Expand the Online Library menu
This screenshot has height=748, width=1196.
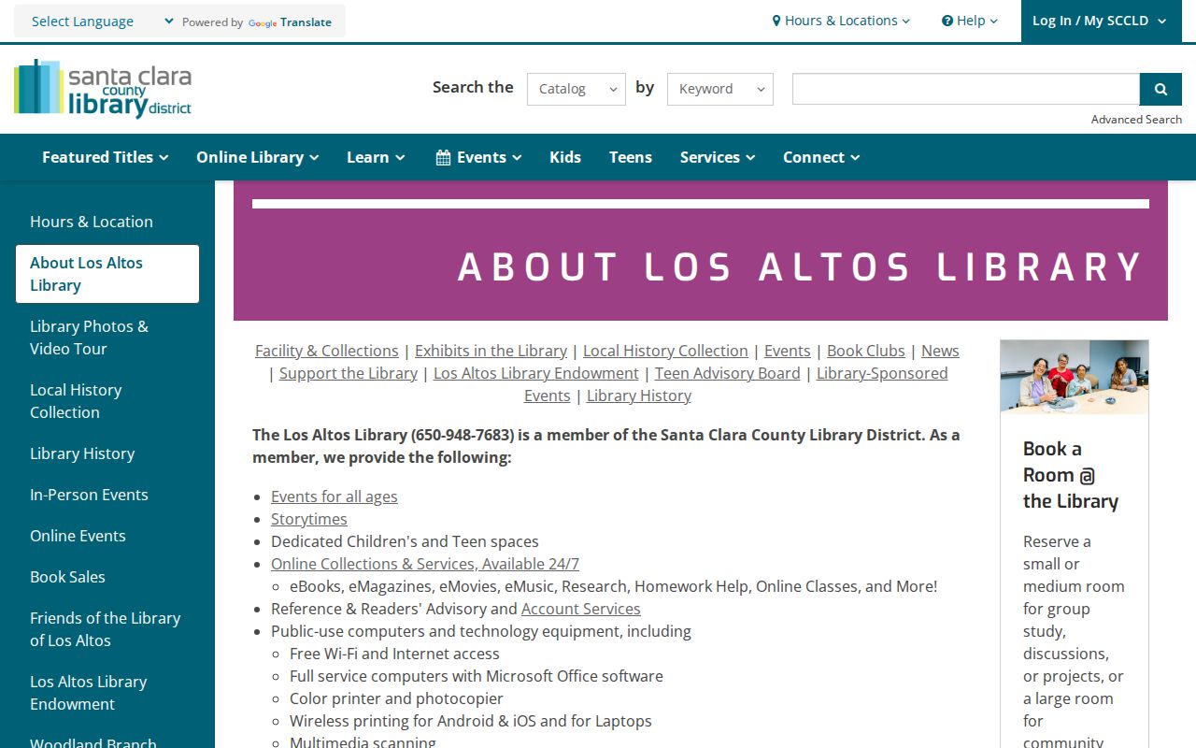(x=258, y=157)
